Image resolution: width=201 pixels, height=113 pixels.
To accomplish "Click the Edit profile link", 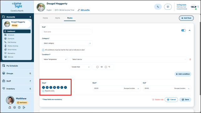I will (x=85, y=10).
